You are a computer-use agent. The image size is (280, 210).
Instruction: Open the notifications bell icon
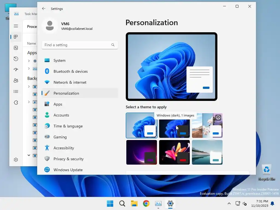coord(273,203)
